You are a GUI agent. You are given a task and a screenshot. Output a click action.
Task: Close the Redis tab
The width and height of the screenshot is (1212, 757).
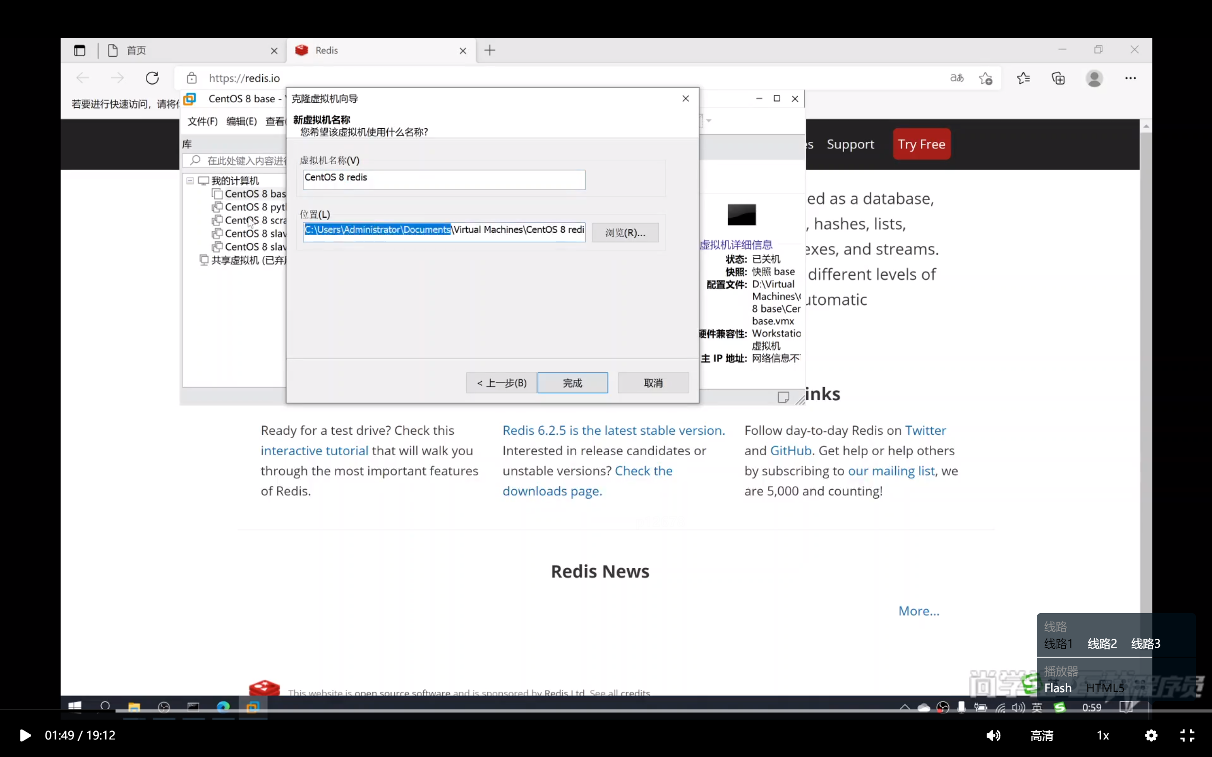click(x=463, y=51)
